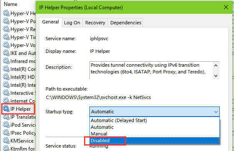Select the Hyper-V Re service row text
The height and width of the screenshot is (151, 234).
(23, 29)
